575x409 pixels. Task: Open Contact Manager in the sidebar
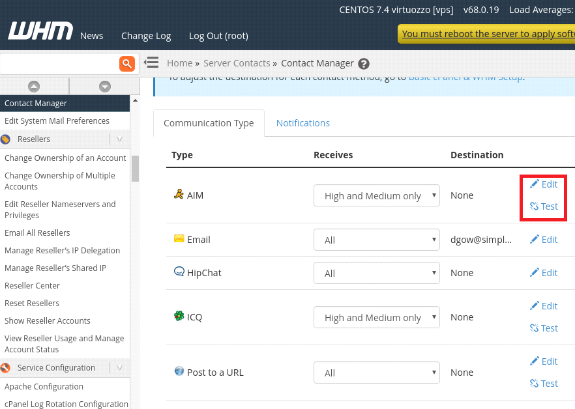coord(65,104)
